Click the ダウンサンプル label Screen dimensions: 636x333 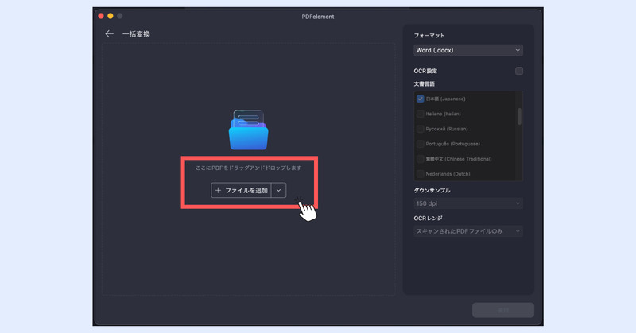[432, 190]
